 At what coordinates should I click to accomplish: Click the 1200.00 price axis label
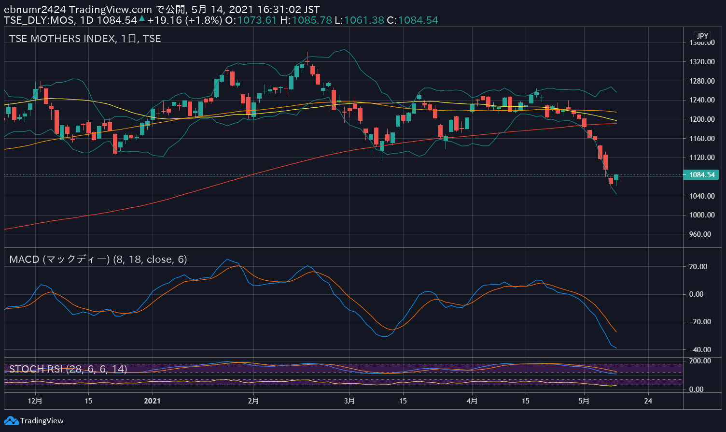(x=702, y=119)
